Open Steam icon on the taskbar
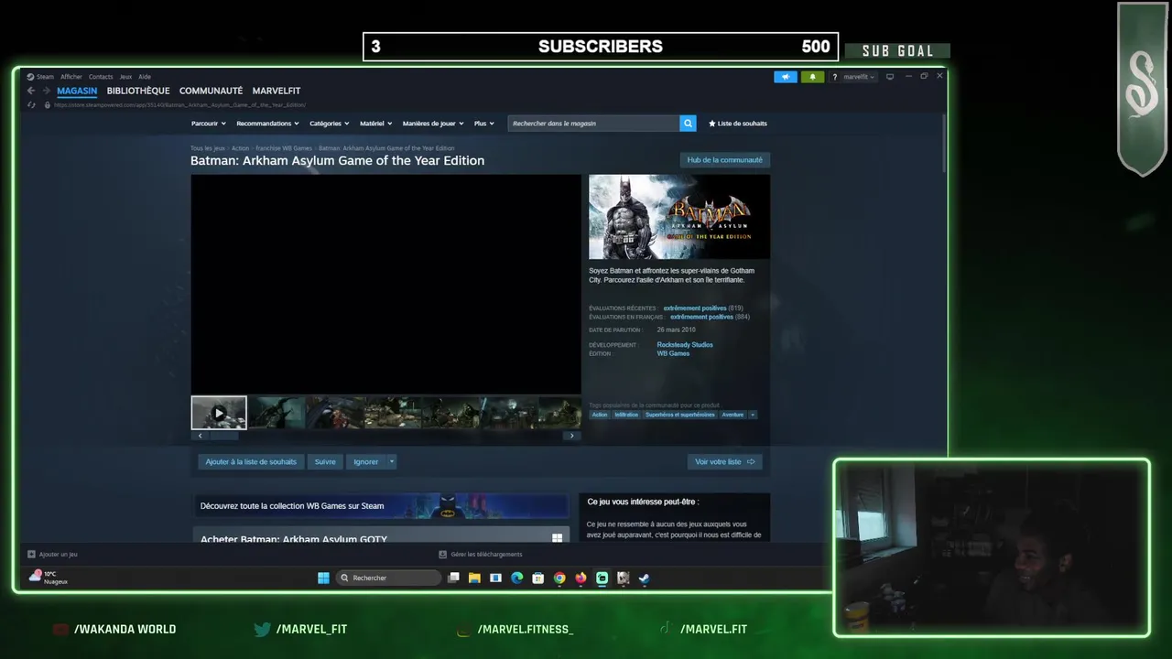 pyautogui.click(x=645, y=578)
